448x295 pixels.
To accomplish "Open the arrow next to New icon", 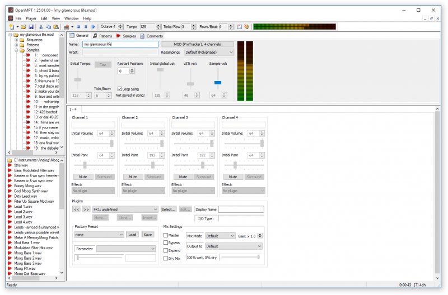I will click(x=17, y=27).
